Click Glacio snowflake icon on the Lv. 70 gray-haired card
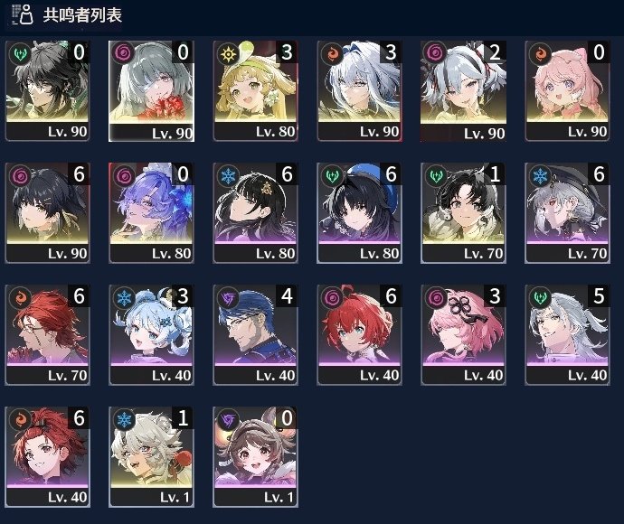This screenshot has width=624, height=524. (x=541, y=175)
